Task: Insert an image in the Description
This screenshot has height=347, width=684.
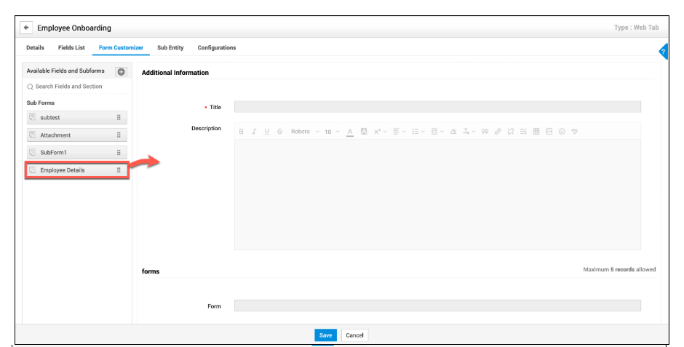Action: click(x=549, y=132)
